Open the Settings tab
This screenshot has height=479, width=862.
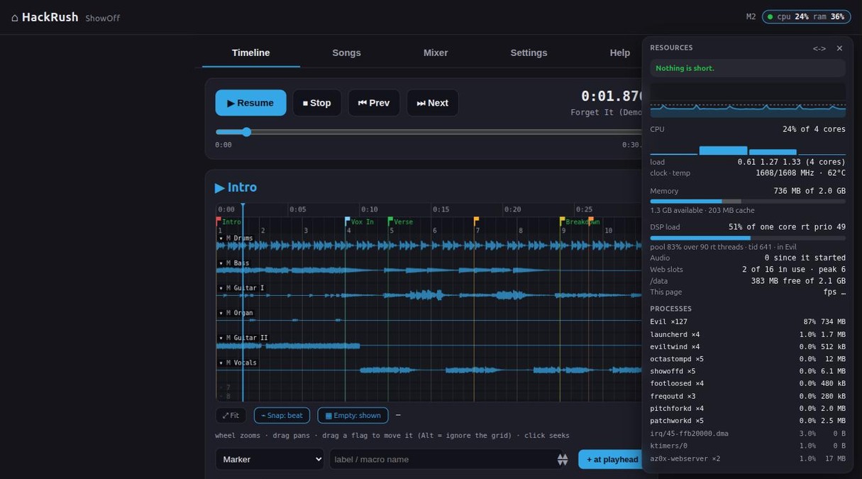click(x=529, y=53)
